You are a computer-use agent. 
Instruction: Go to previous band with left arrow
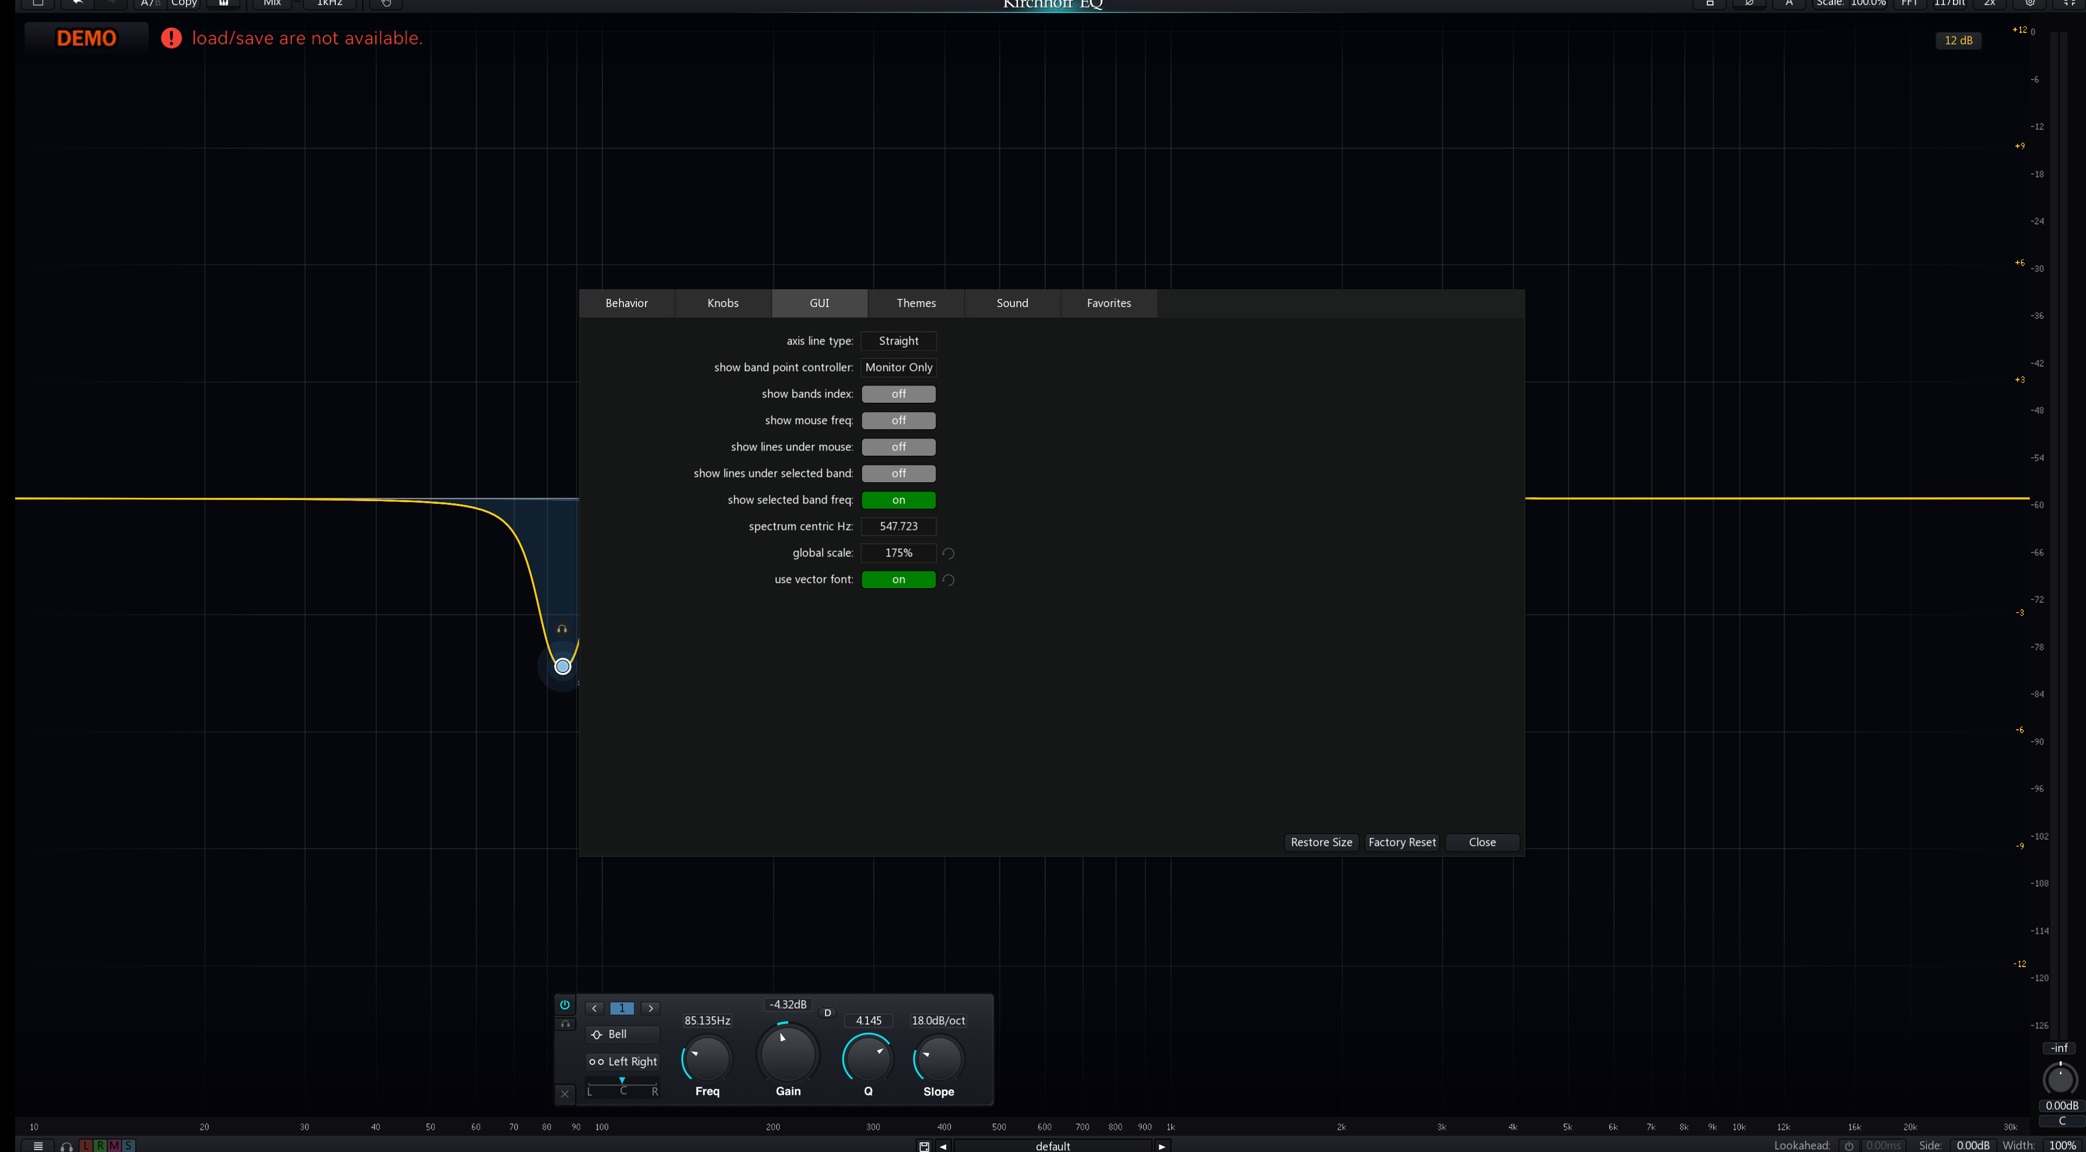tap(594, 1008)
